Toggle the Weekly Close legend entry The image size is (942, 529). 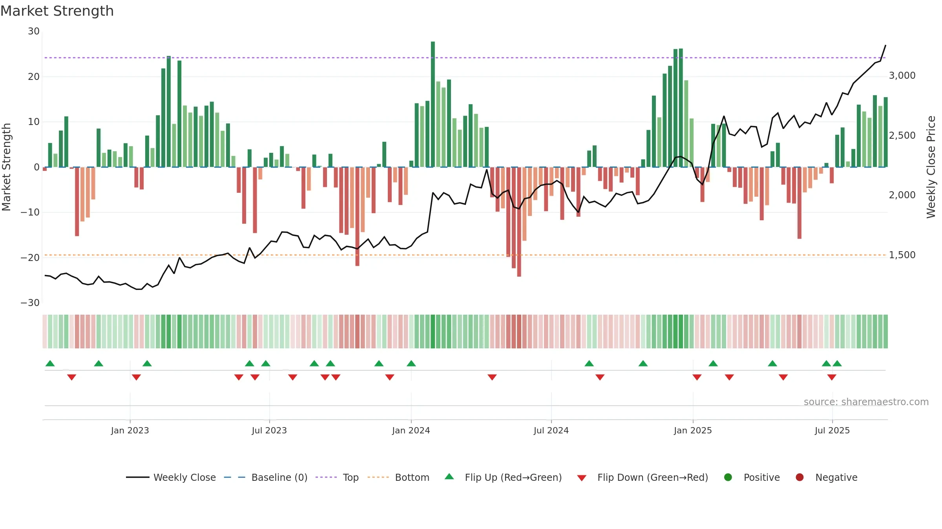point(171,477)
